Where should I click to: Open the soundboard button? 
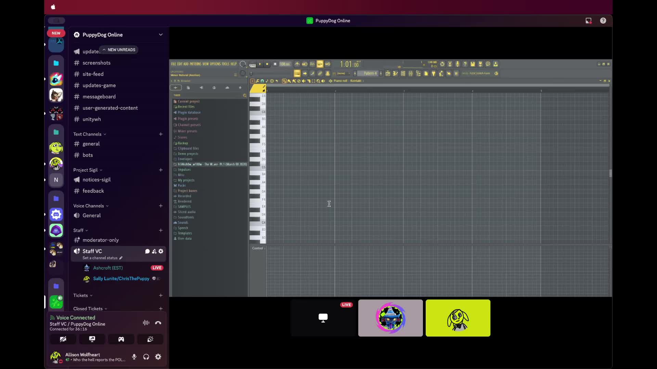[150, 339]
